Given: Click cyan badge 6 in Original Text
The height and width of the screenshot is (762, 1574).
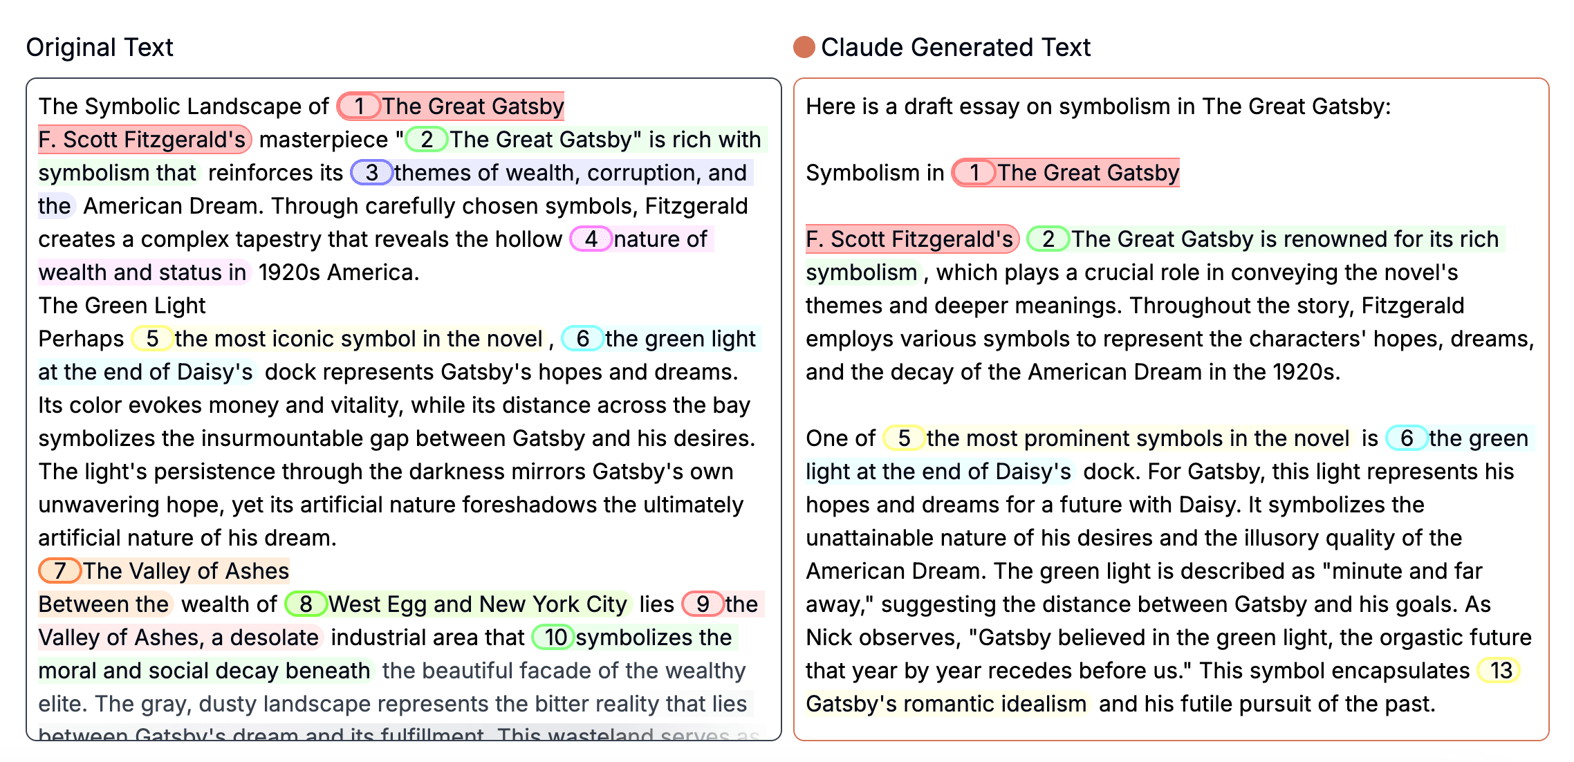Looking at the screenshot, I should [582, 338].
